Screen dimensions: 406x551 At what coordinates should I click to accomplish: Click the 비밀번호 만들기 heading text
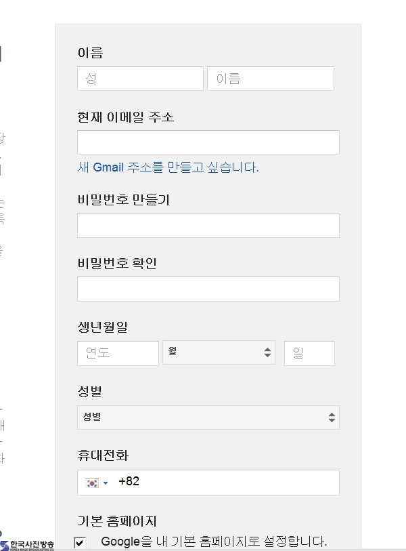pyautogui.click(x=124, y=200)
